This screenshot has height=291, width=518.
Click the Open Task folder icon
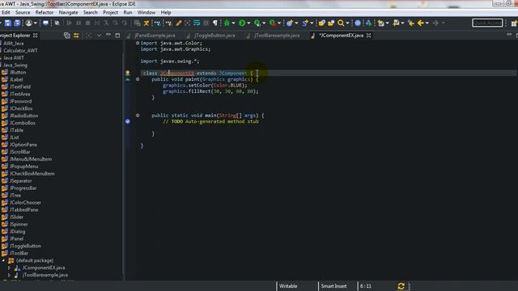[x=331, y=23]
